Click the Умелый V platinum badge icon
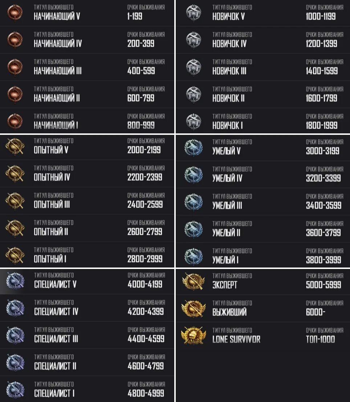Viewport: 350px width, 402px height. [x=194, y=148]
